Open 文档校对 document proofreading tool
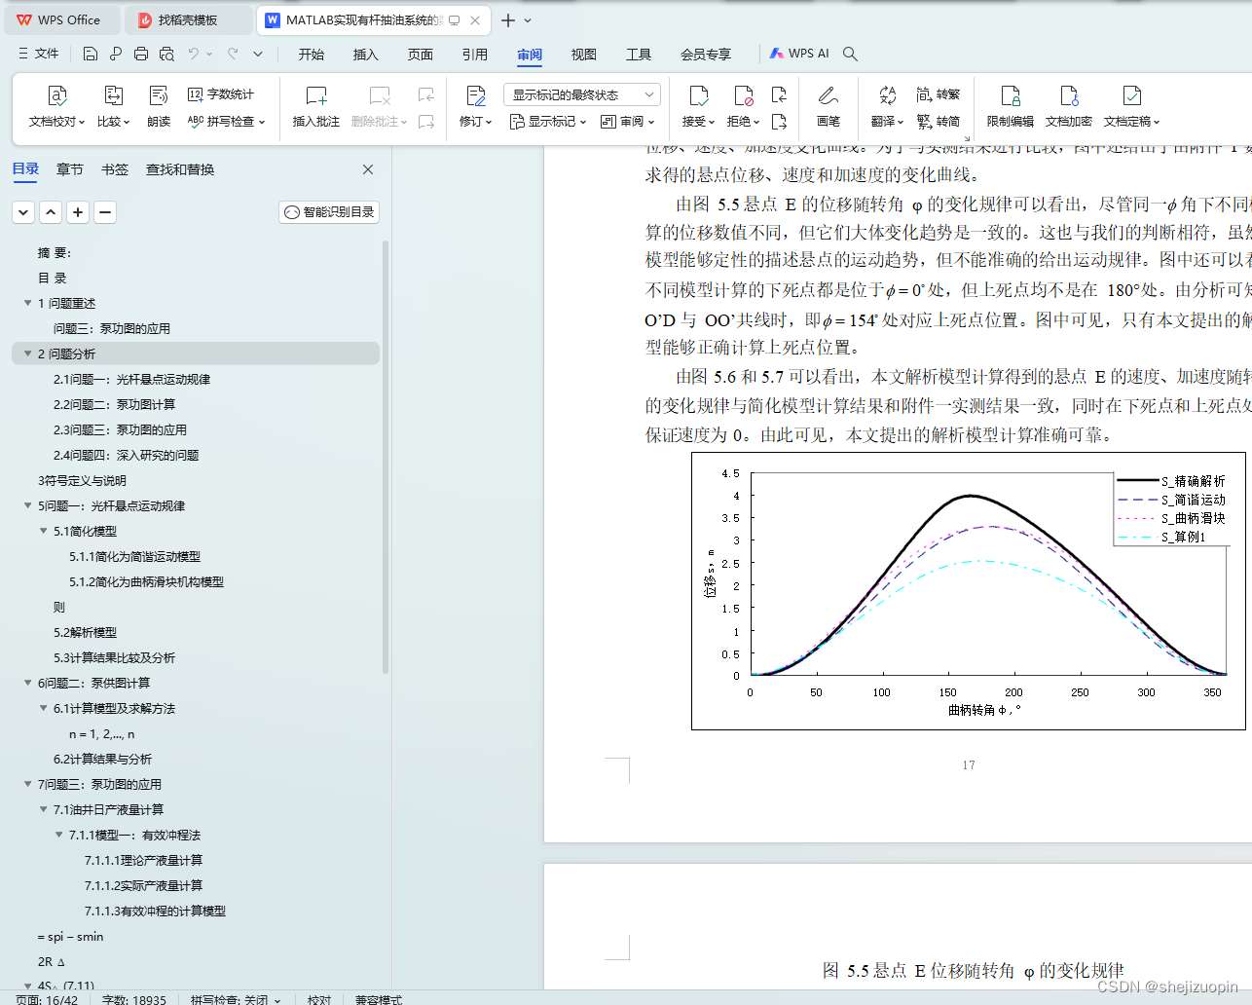1252x1005 pixels. 56,106
